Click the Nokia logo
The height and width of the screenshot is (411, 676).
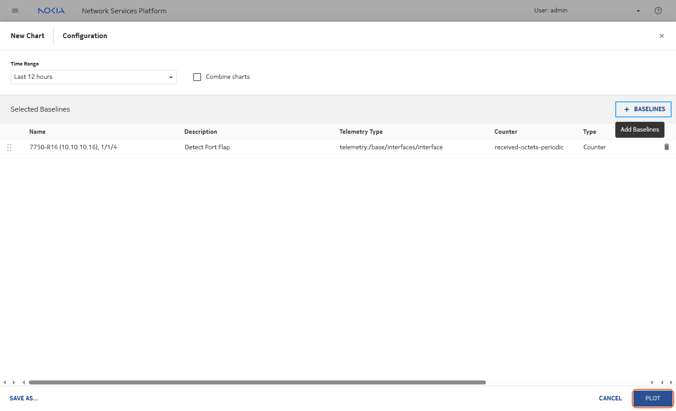tap(51, 11)
